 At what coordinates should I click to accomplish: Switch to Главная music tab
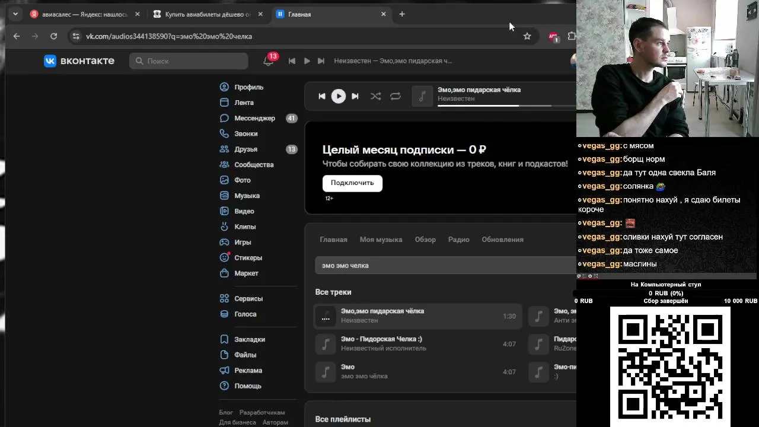(333, 240)
